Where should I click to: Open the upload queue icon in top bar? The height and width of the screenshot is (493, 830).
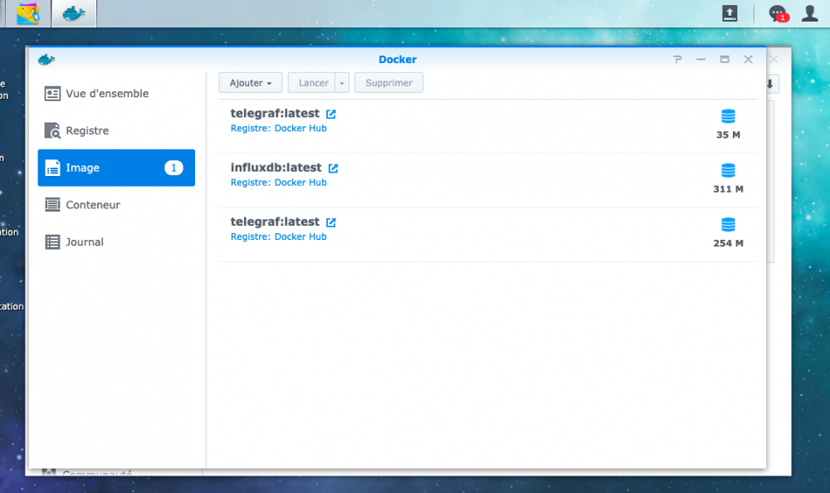(x=730, y=13)
